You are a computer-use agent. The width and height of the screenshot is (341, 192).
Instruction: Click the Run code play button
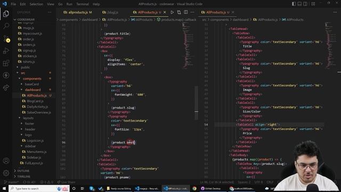point(172,12)
